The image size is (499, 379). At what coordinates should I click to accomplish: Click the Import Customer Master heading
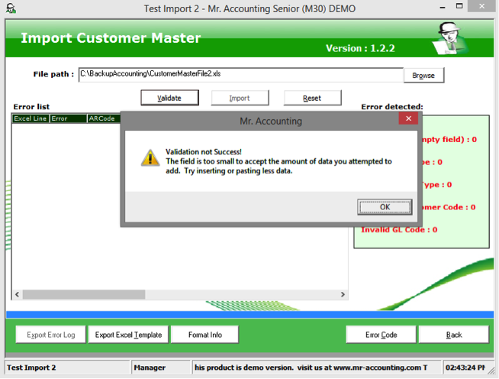111,38
